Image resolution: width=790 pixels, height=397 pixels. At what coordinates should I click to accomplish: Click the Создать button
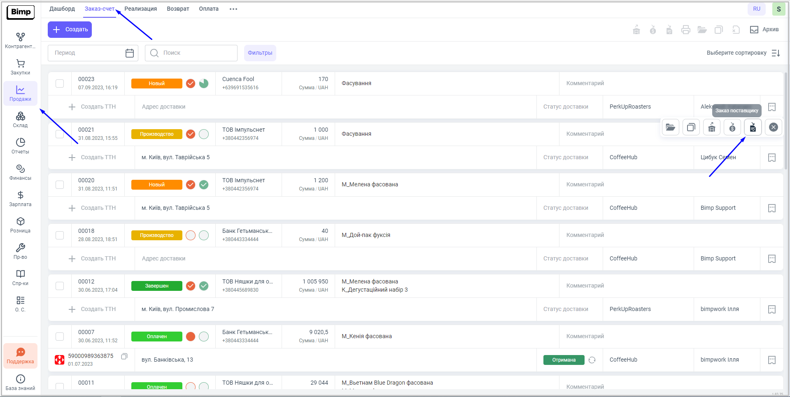pos(70,30)
